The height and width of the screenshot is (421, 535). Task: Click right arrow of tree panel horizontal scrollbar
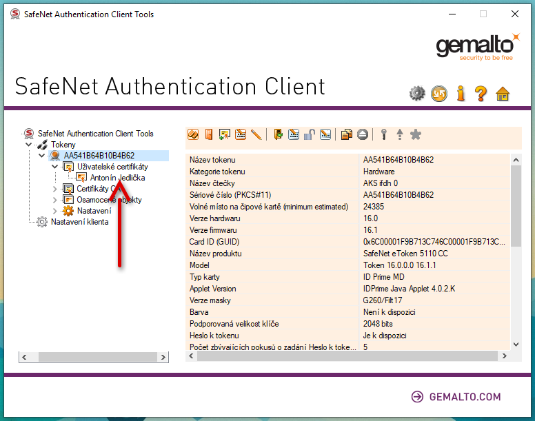(x=163, y=357)
